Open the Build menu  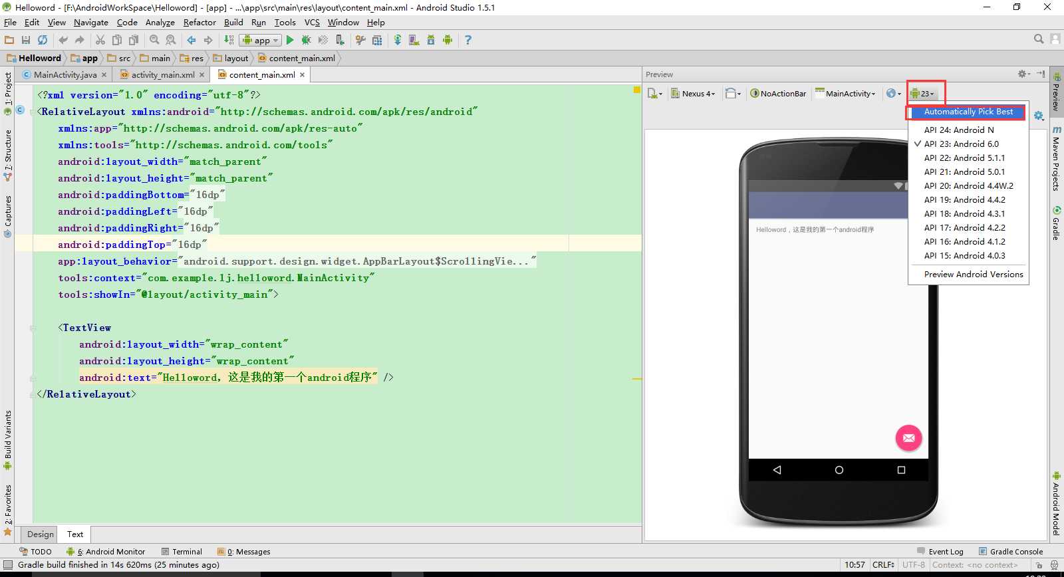pos(233,22)
